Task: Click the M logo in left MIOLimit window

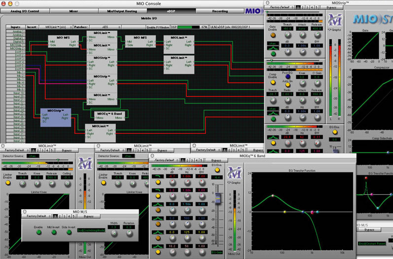Action: coord(85,163)
